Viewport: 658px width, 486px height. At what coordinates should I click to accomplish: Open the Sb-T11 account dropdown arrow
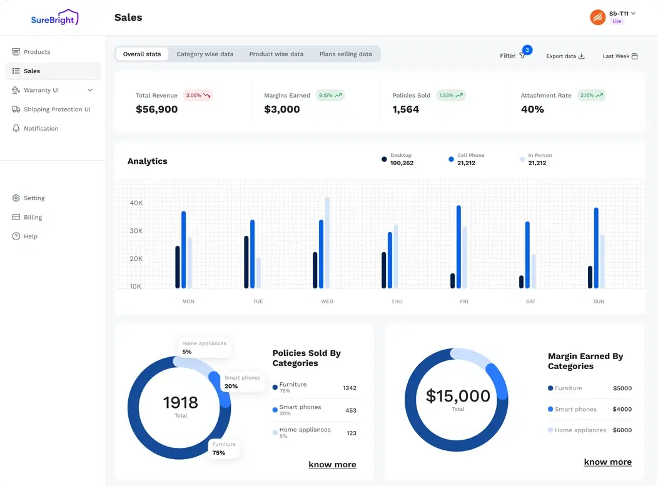pos(633,13)
